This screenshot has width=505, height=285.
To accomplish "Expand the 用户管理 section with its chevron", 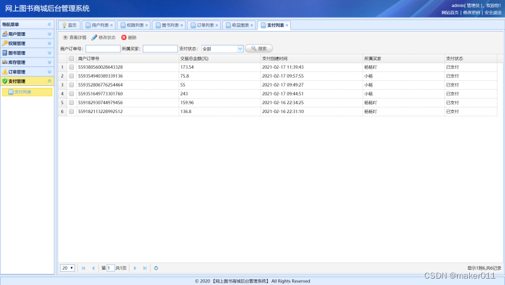I will click(x=49, y=34).
